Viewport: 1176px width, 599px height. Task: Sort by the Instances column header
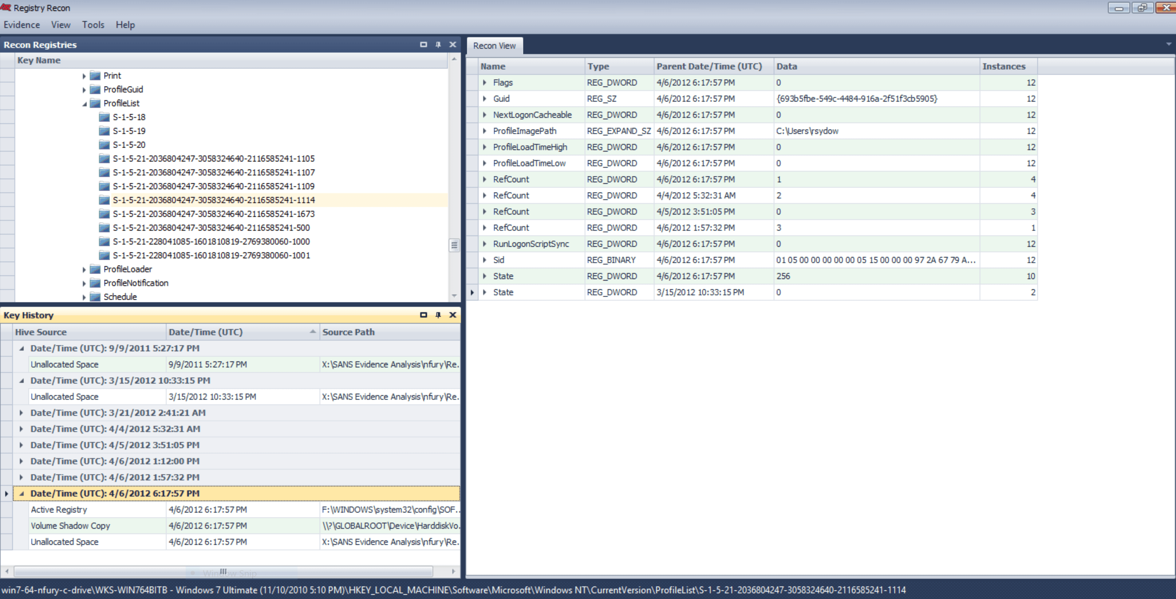(x=1004, y=66)
